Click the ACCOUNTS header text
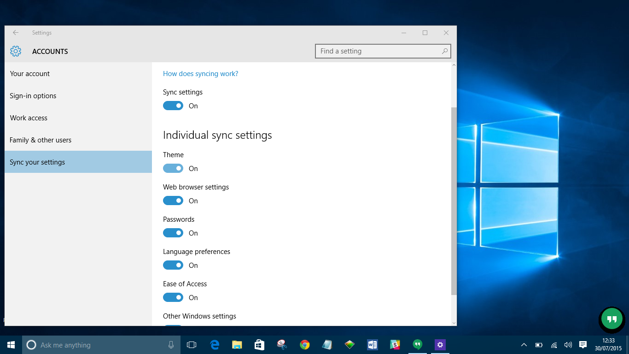 point(50,52)
